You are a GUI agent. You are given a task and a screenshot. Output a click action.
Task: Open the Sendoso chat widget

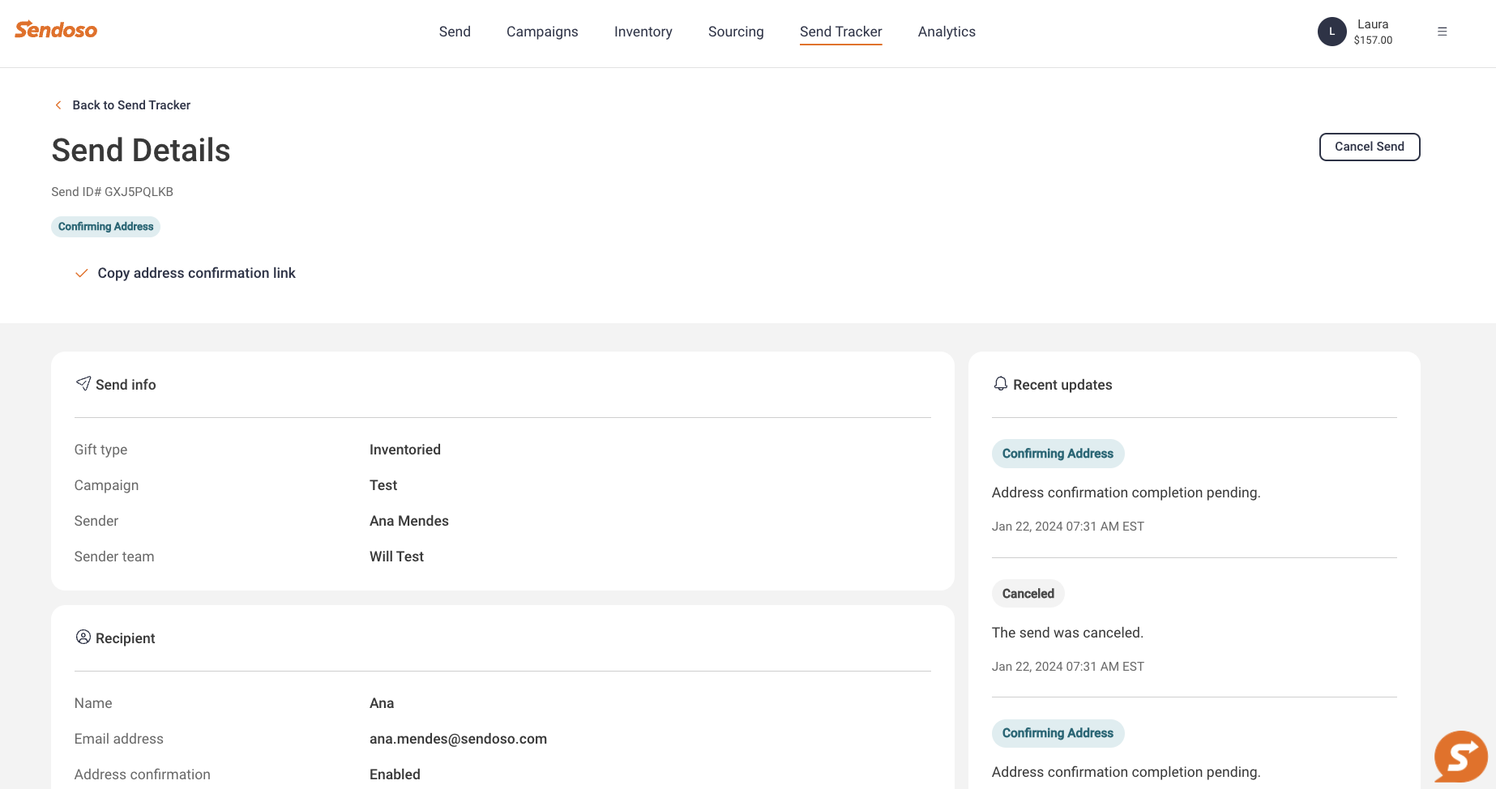(x=1460, y=757)
